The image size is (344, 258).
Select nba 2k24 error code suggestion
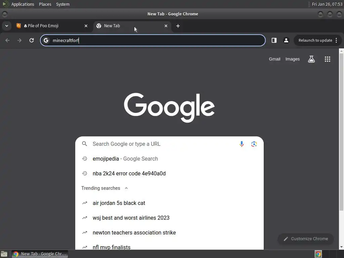point(169,174)
